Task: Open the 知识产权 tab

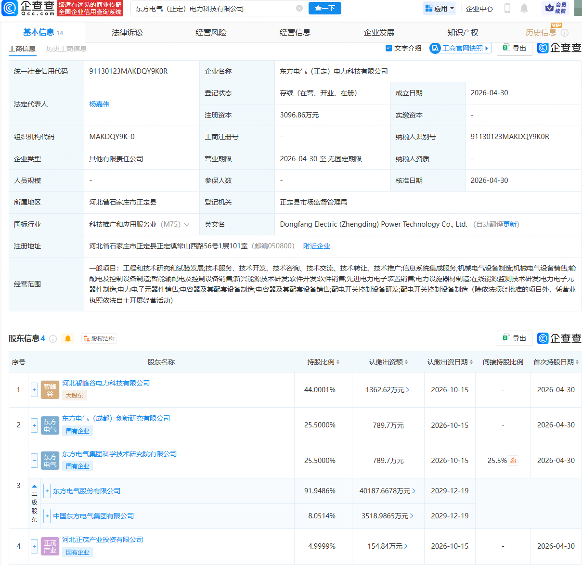Action: coord(463,33)
